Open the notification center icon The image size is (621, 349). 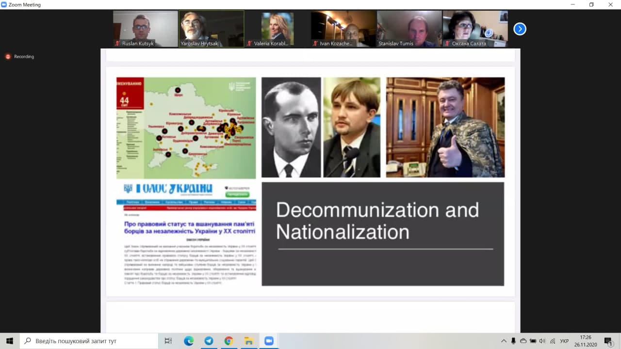608,341
